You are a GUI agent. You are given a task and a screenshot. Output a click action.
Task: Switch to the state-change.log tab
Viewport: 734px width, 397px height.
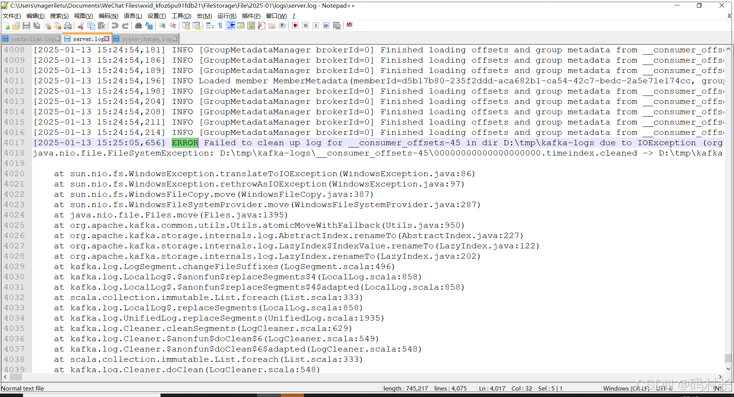(146, 39)
